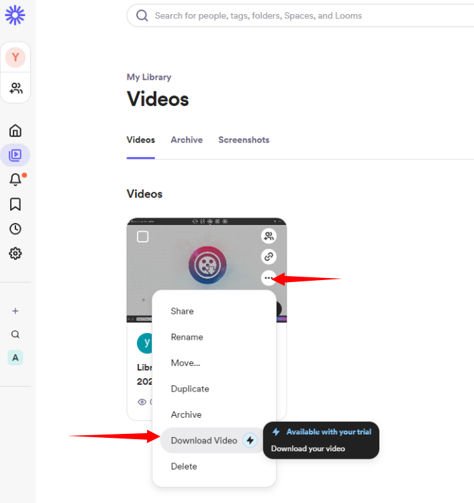
Task: Select Rename in the context menu
Action: [187, 337]
